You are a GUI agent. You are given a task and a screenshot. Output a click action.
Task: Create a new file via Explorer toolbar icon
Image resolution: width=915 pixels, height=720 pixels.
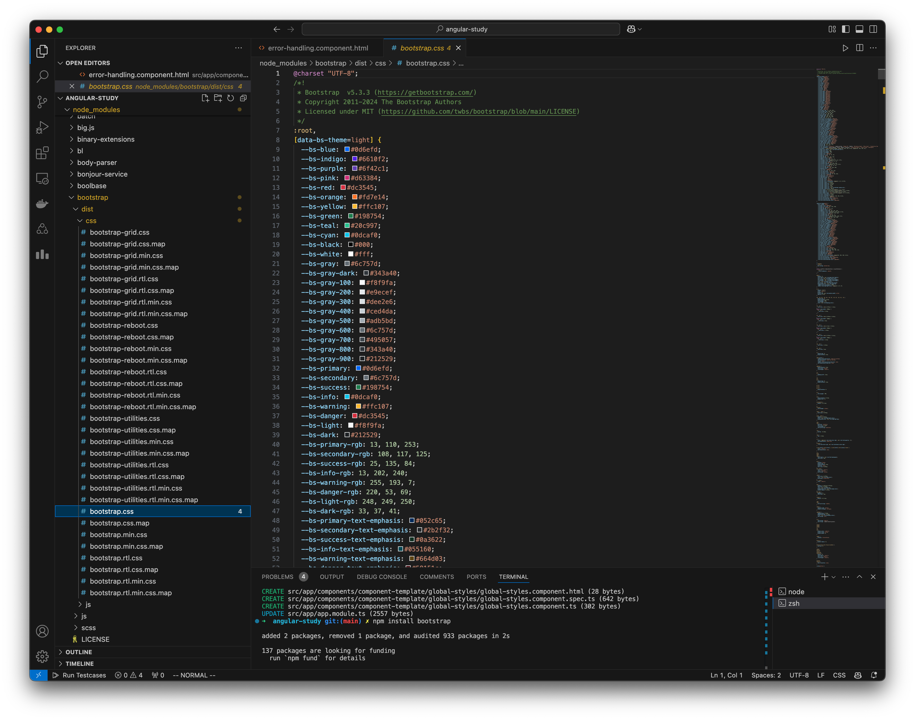[x=205, y=98]
